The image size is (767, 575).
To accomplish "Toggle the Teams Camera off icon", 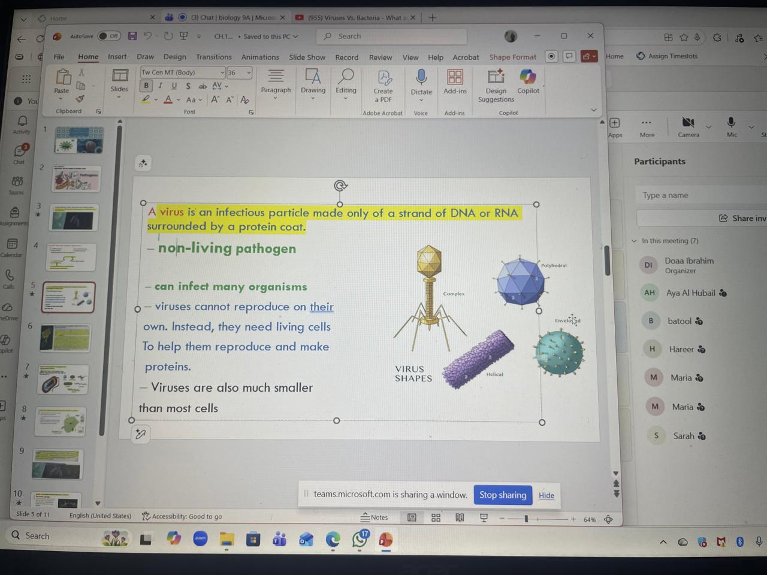I will [x=688, y=123].
